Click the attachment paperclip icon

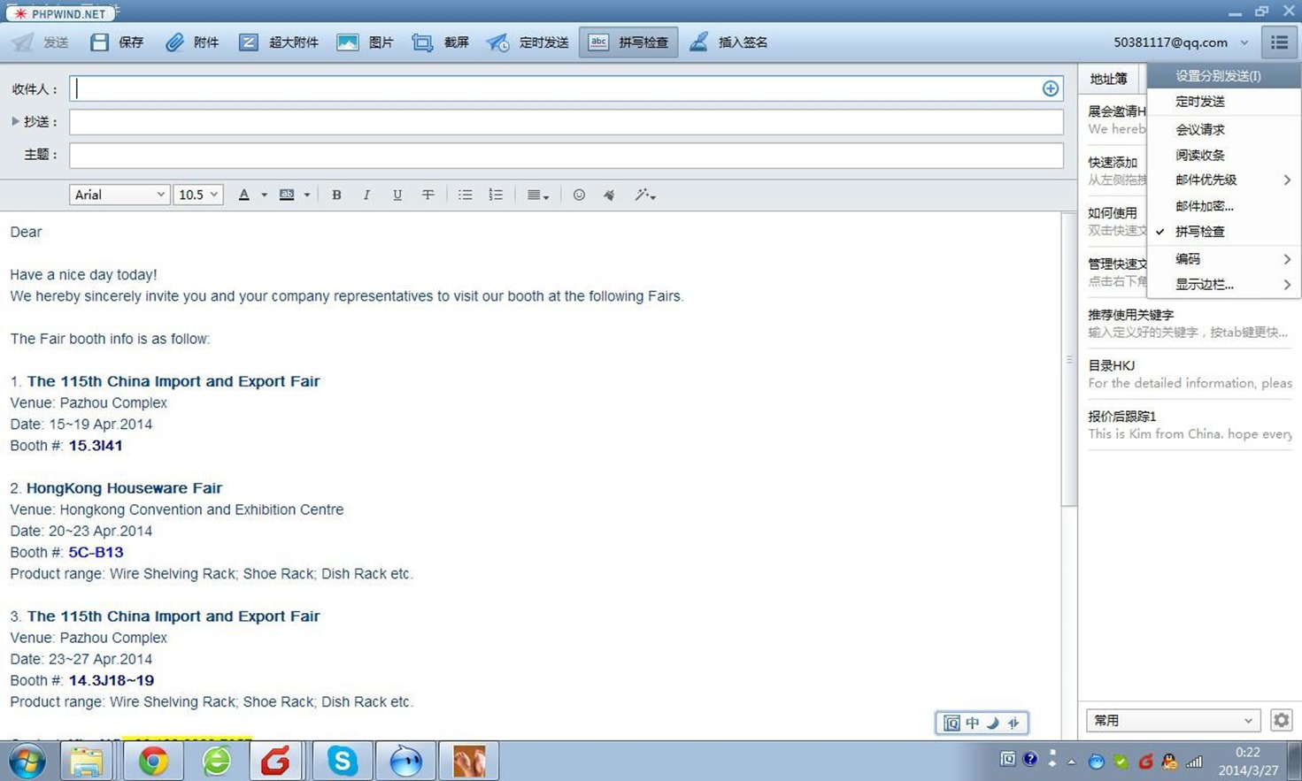(x=175, y=42)
